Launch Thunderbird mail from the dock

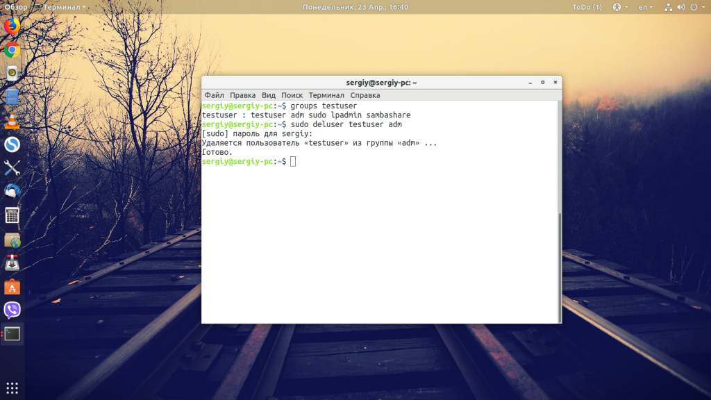pos(12,192)
